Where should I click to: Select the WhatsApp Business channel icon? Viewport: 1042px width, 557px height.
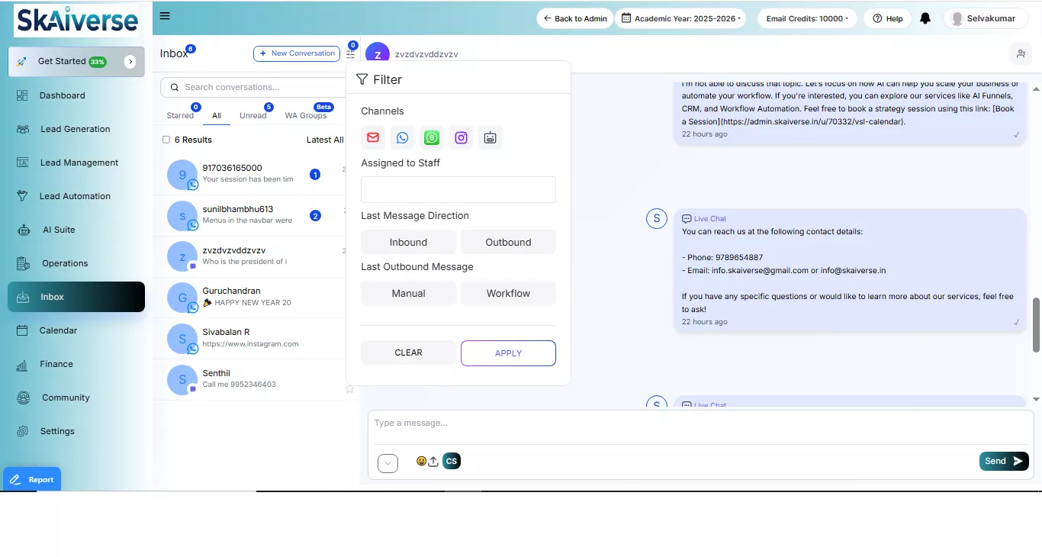[432, 138]
